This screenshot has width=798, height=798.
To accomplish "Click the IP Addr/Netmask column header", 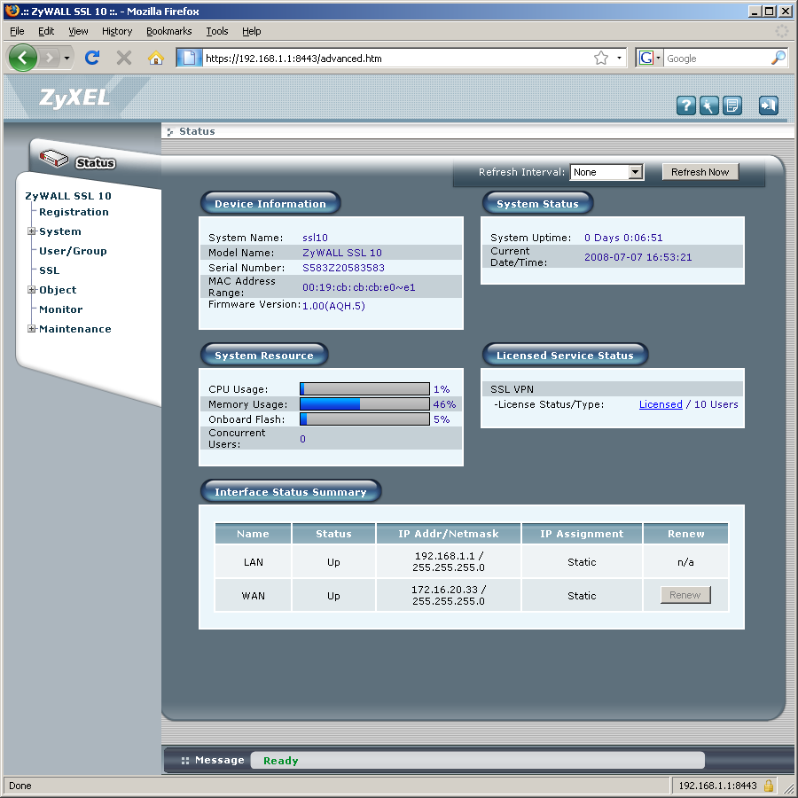I will point(449,534).
